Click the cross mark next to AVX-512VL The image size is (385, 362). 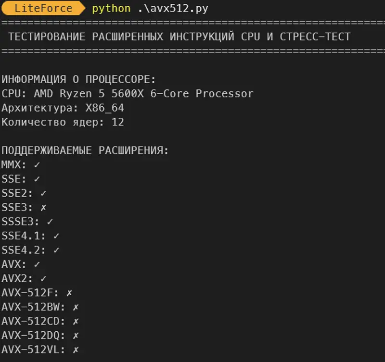[x=76, y=350]
